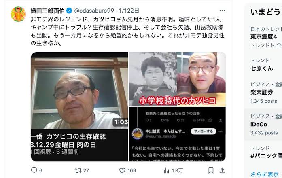
Task: Open the 1月22日 timestamp link
Action: pyautogui.click(x=129, y=11)
